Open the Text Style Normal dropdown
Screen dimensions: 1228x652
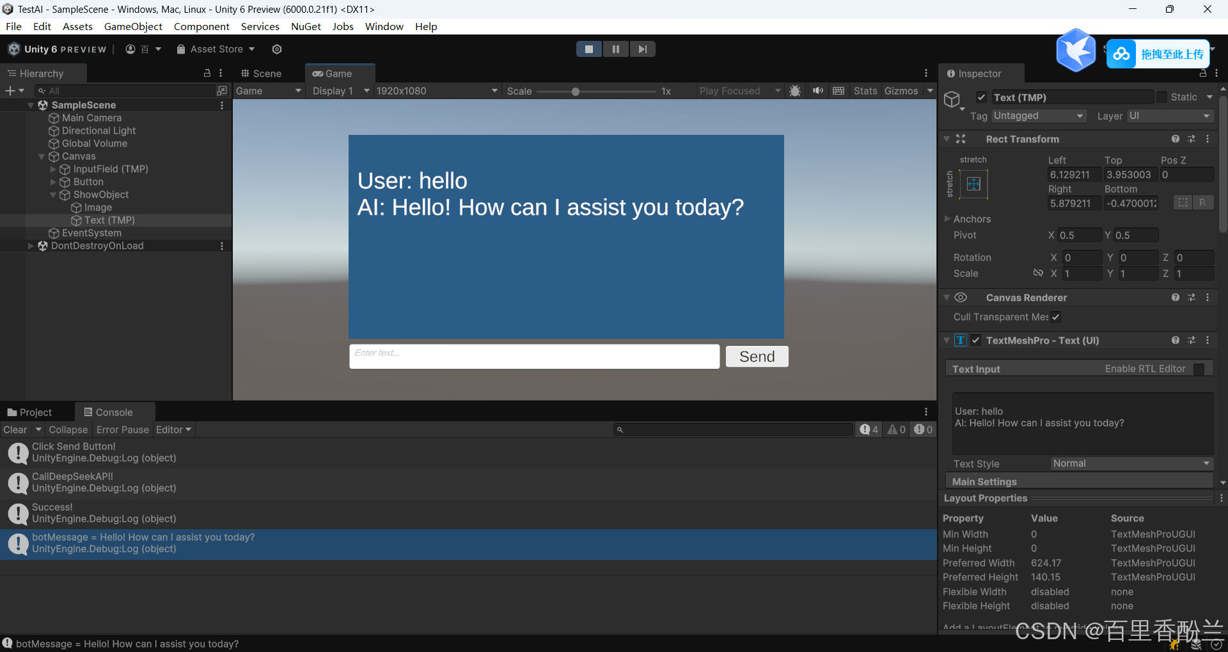[x=1131, y=463]
